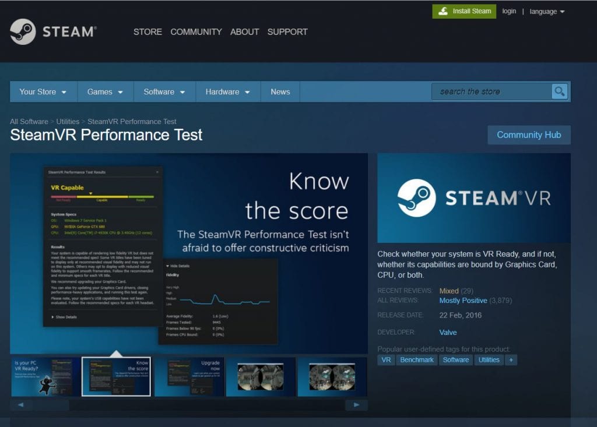This screenshot has height=427, width=597.
Task: Click the SteamVR header banner image
Action: [473, 198]
